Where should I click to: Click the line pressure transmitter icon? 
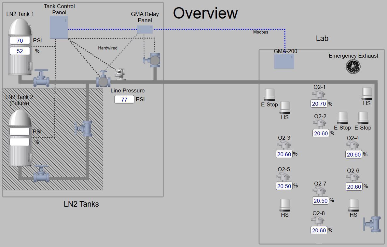[x=120, y=74]
